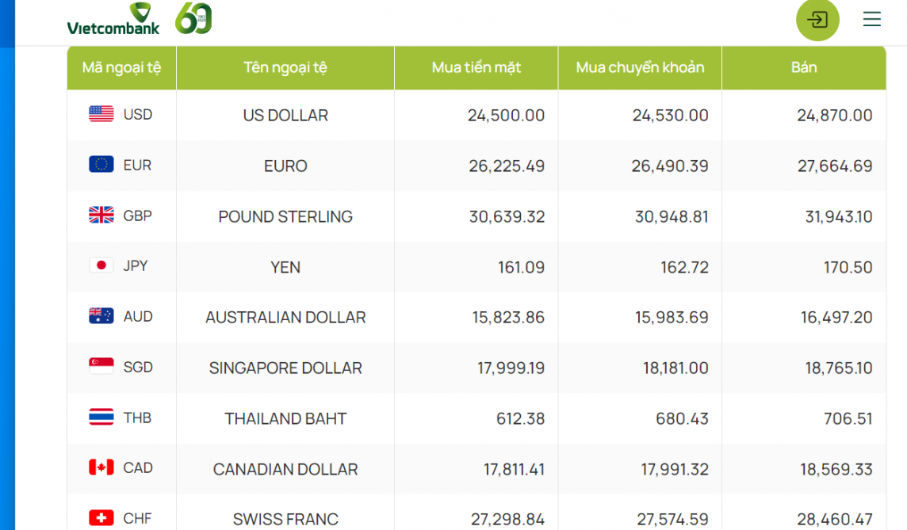Click the Canada flag icon
This screenshot has width=907, height=530.
coord(101,467)
